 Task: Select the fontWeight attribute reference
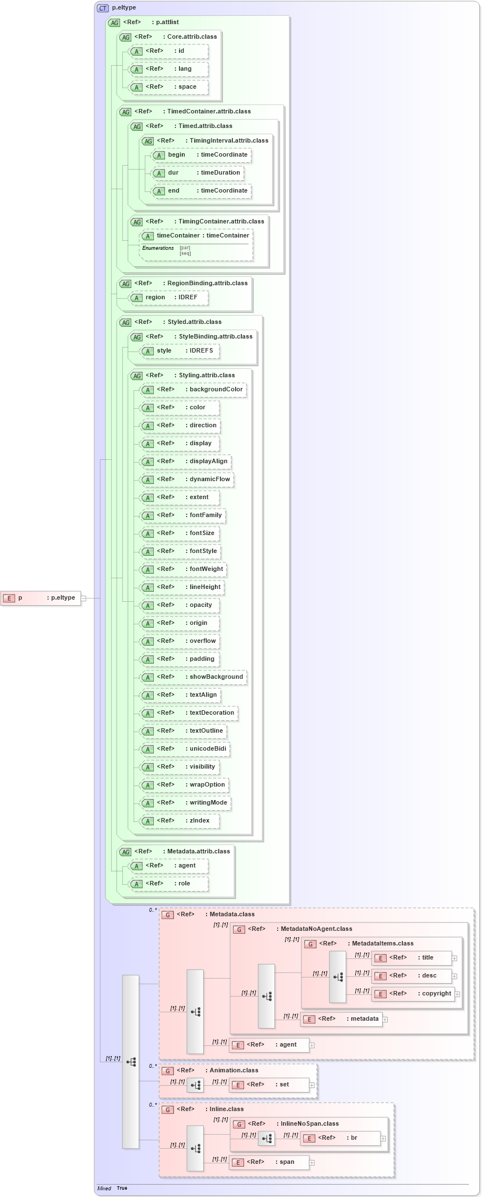point(183,569)
